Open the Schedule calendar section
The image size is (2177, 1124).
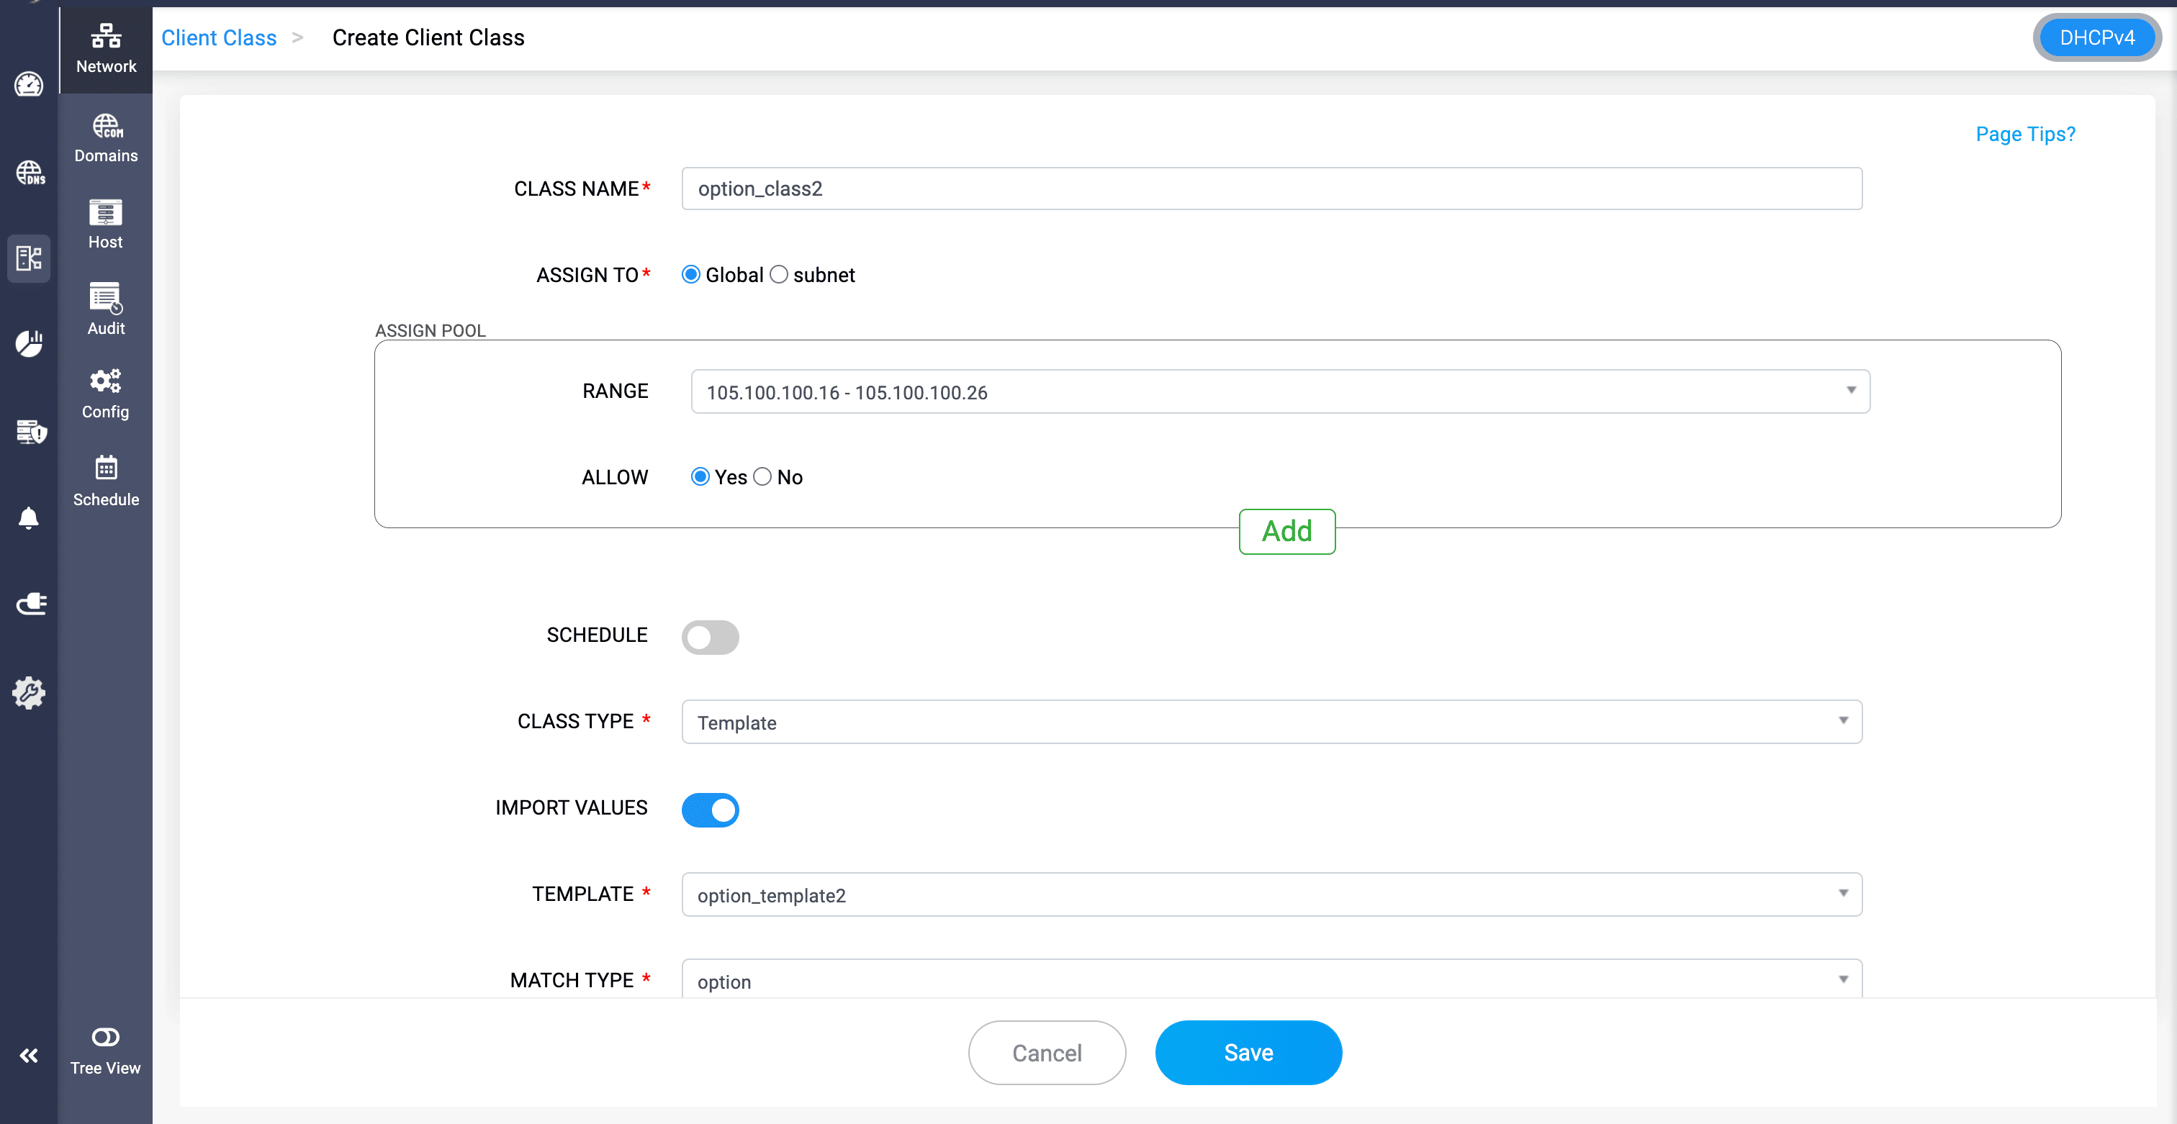click(x=106, y=481)
